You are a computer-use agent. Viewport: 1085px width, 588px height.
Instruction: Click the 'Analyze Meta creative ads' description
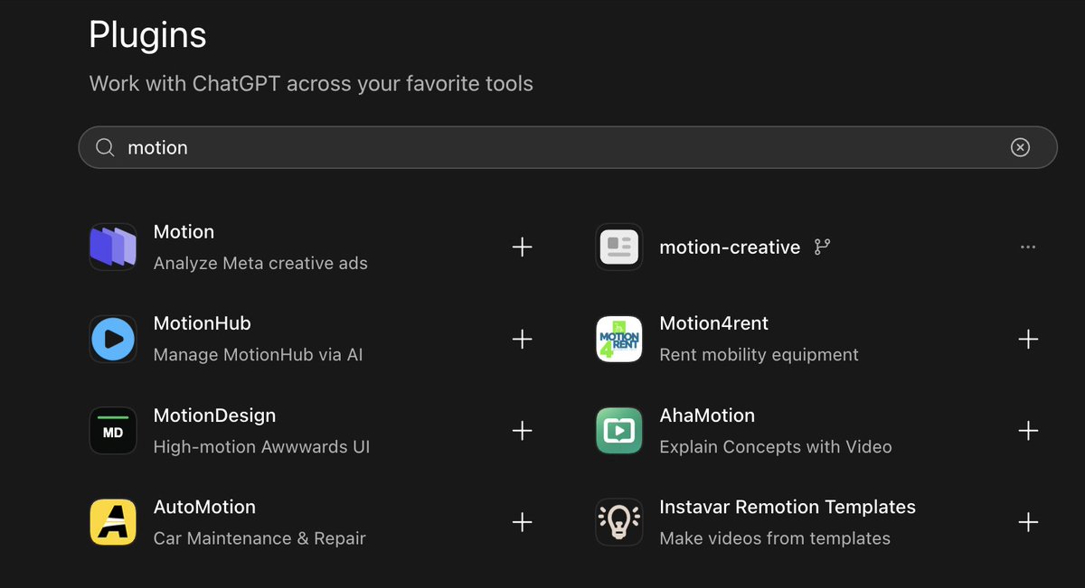tap(260, 264)
